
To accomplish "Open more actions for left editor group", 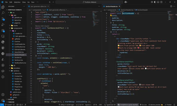I will pyautogui.click(x=99, y=6).
